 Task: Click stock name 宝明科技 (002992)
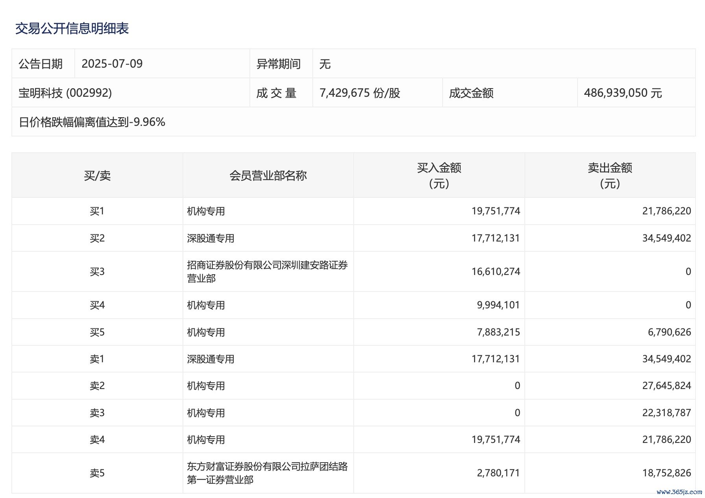coord(65,93)
